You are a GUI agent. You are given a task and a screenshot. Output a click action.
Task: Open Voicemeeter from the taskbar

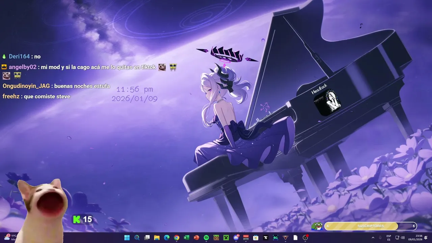coord(246,238)
